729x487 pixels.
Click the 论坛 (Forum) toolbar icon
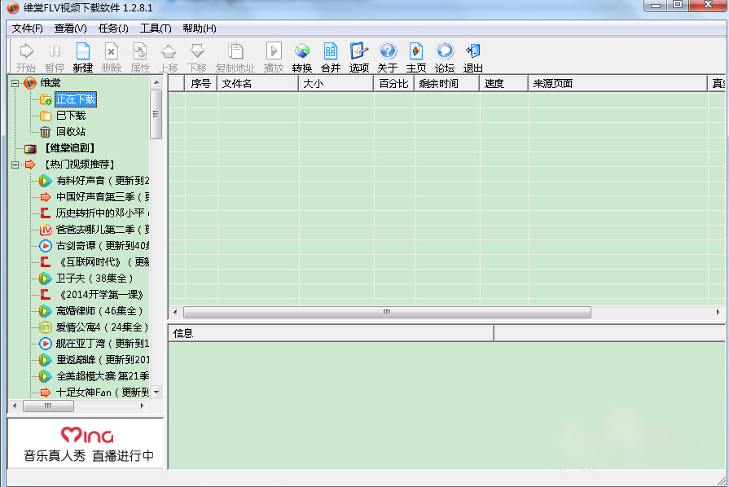444,54
